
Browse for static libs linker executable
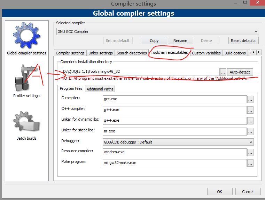pyautogui.click(x=250, y=131)
